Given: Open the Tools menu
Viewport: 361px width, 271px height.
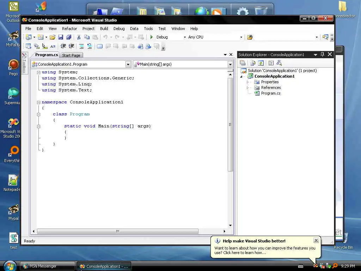Looking at the screenshot, I should click(x=148, y=29).
